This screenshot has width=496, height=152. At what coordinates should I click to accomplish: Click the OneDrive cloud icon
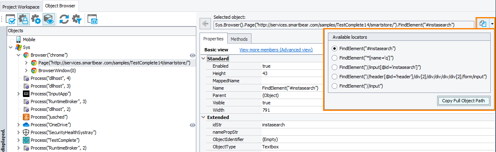tap(26, 125)
